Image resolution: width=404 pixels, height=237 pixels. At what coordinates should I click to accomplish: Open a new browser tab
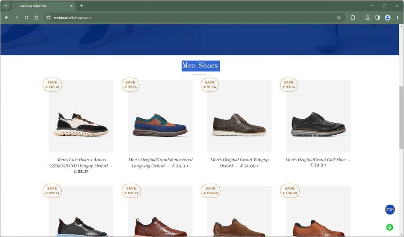[x=81, y=6]
